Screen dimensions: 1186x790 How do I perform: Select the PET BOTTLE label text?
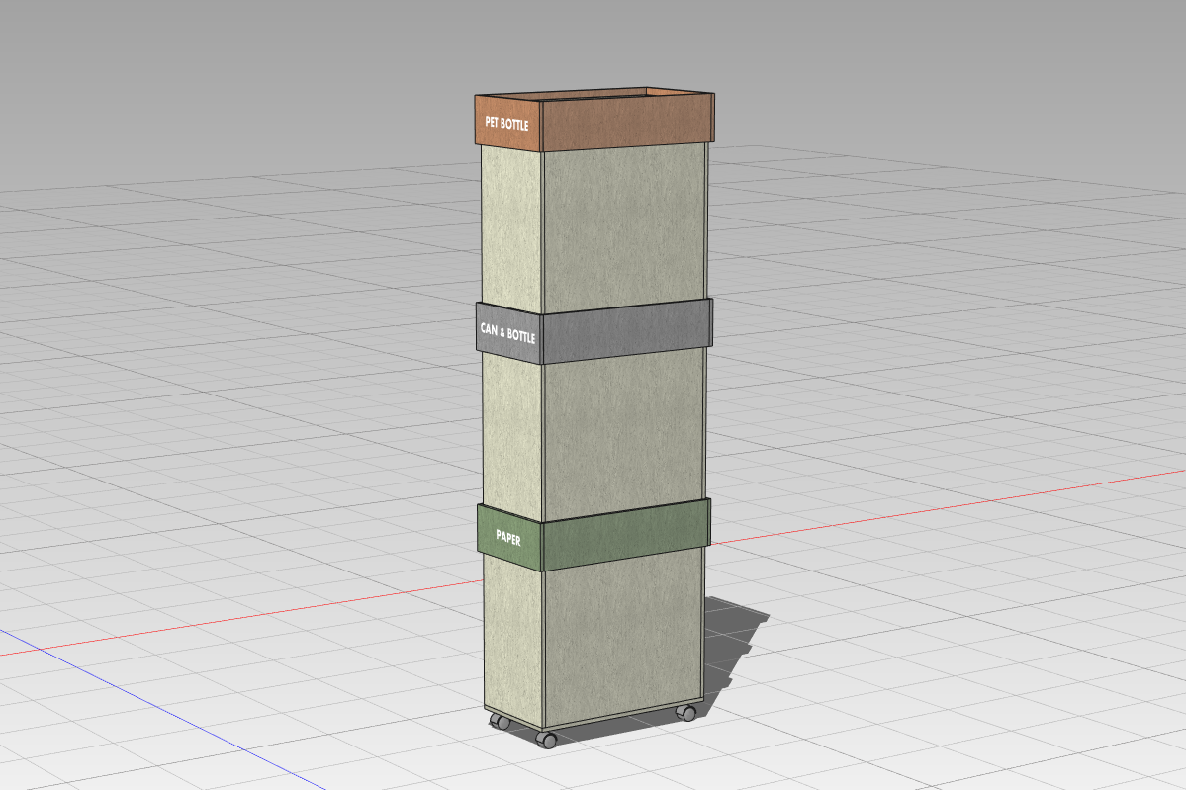pyautogui.click(x=506, y=124)
